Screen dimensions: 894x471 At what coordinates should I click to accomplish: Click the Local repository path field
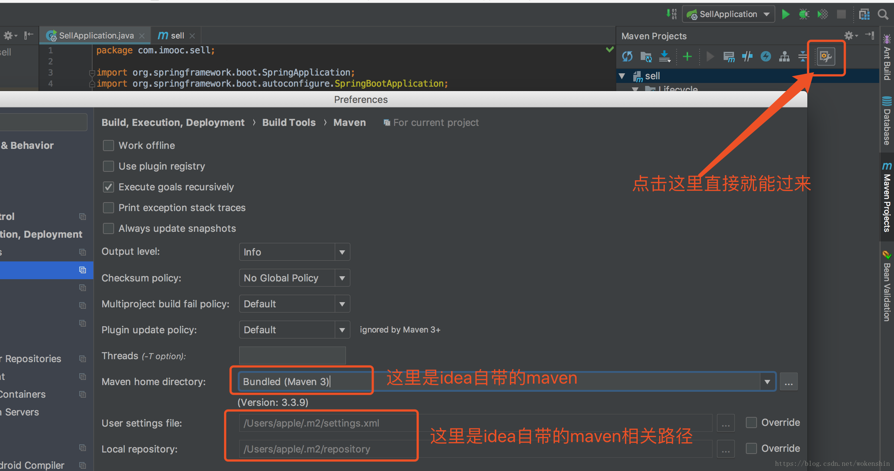coord(476,449)
